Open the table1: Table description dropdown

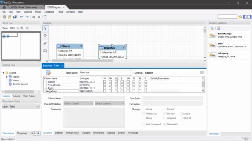pos(21,107)
